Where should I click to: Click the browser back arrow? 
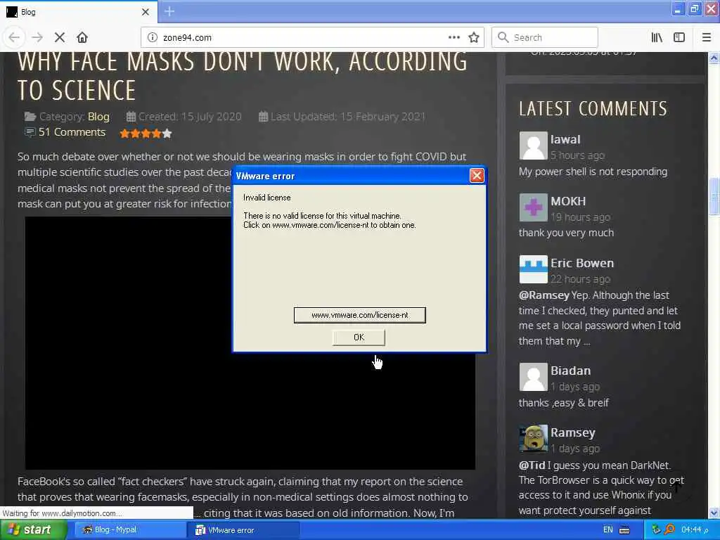click(x=14, y=38)
